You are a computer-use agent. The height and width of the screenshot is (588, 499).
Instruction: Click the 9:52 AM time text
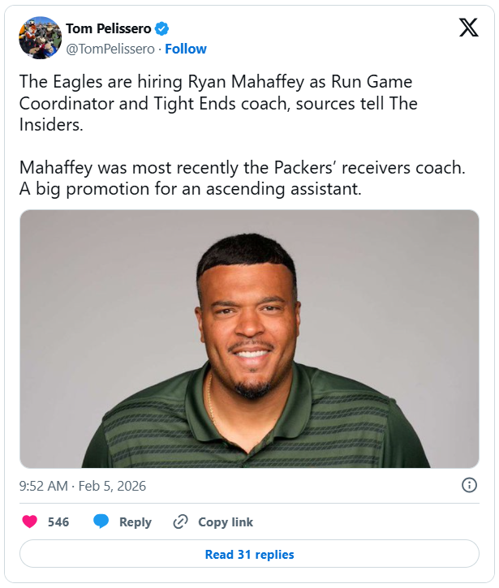44,486
